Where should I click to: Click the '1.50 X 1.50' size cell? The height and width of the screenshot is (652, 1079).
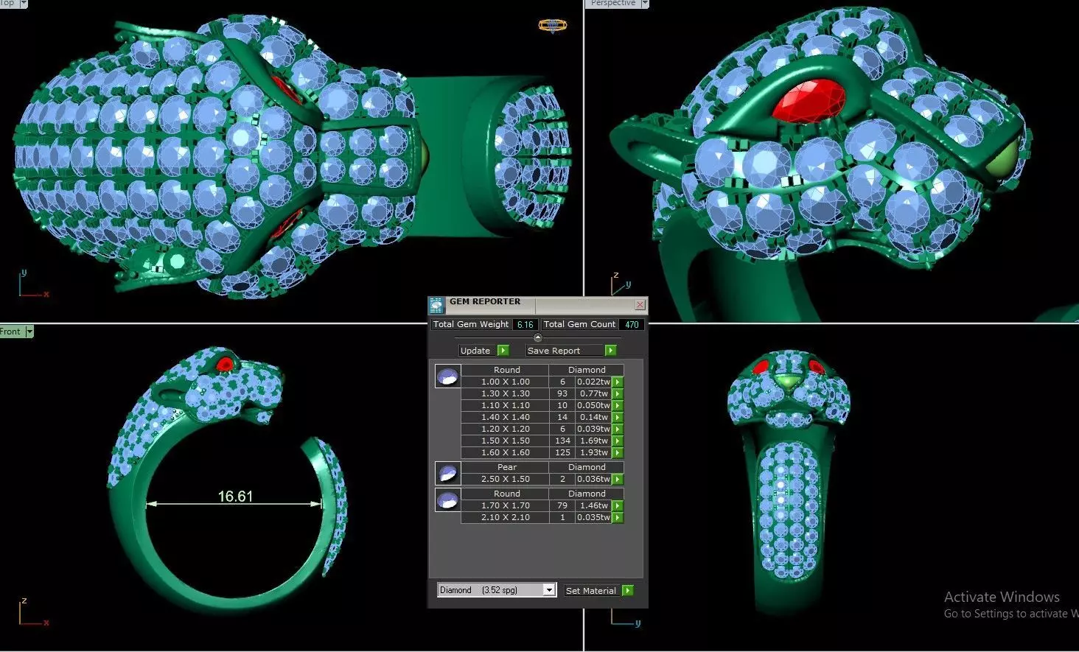(505, 441)
